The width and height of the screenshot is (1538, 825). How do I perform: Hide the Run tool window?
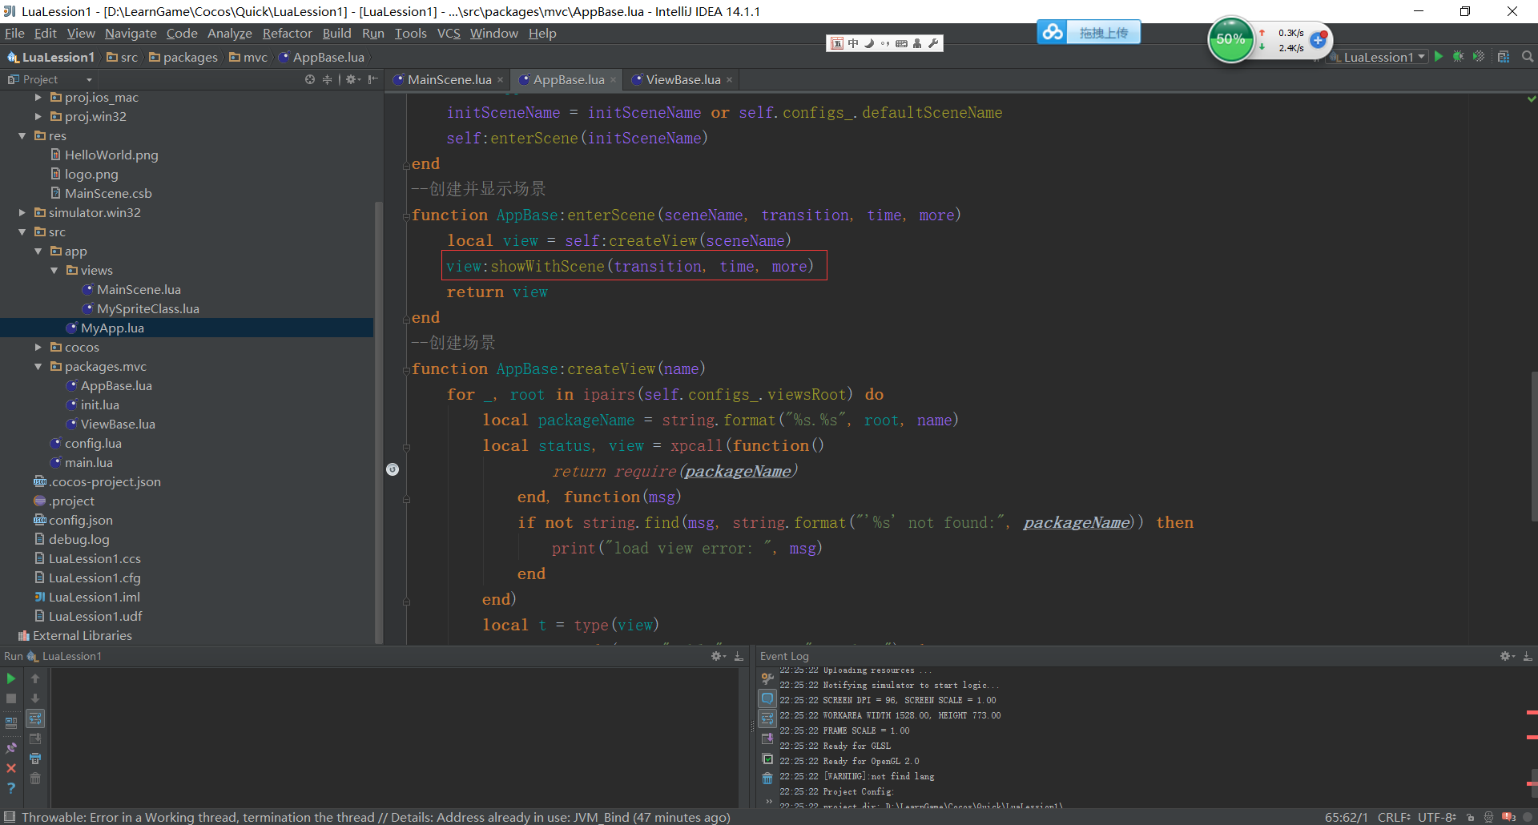pyautogui.click(x=739, y=656)
